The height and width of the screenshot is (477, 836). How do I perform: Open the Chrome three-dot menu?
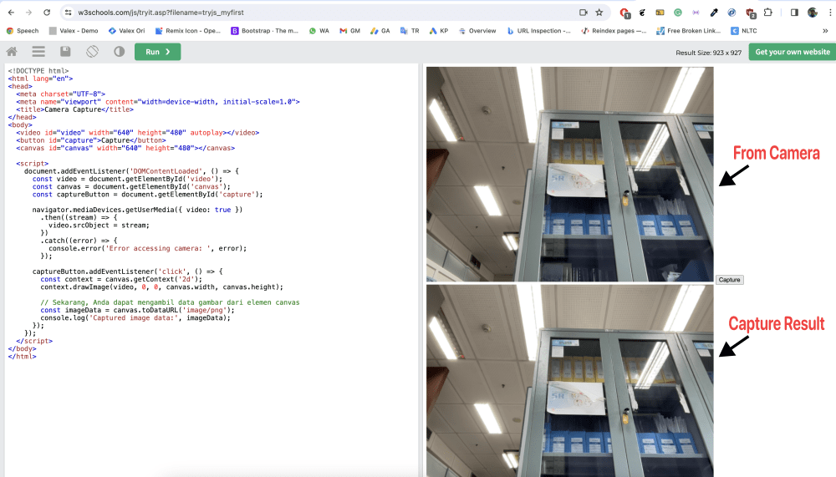pyautogui.click(x=830, y=13)
